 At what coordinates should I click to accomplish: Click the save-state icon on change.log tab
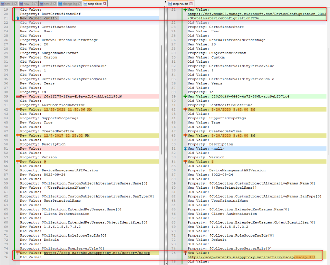[x=60, y=4]
